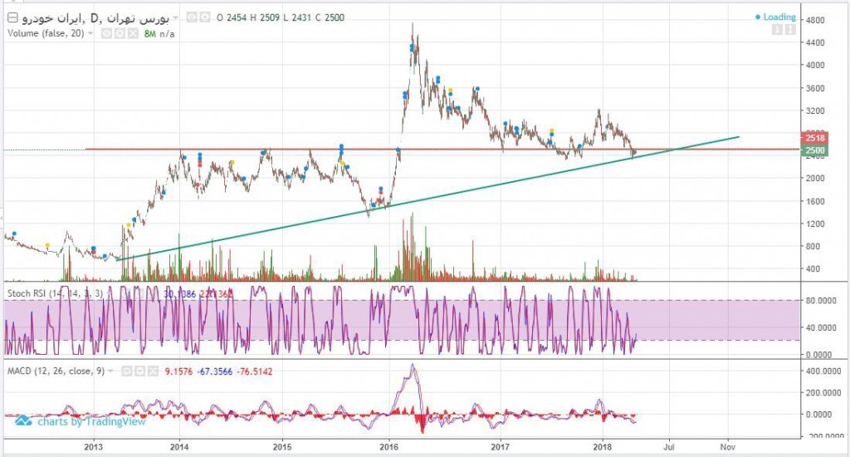The image size is (850, 457).
Task: Click the 200.0000 MACD scale label
Action: click(823, 393)
